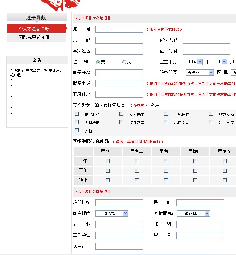
Task: Select the 女 gender radio button
Action: (x=124, y=62)
